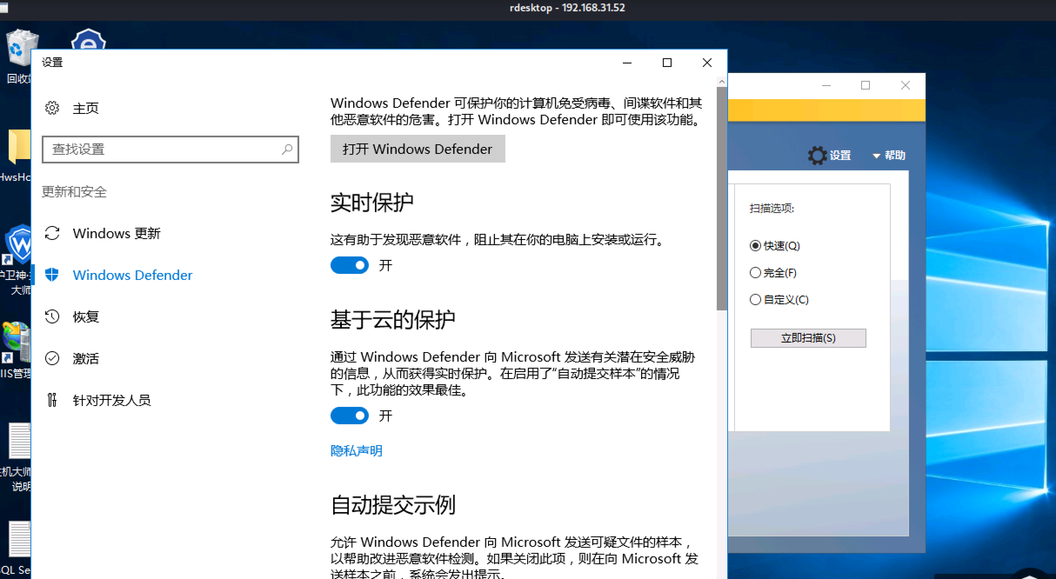Click the Windows Update refresh icon
This screenshot has width=1056, height=579.
[52, 233]
